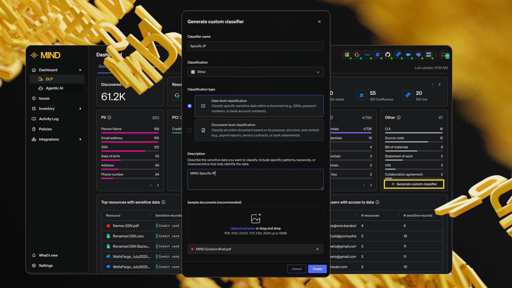Click the SDI Jira card icon

click(x=408, y=96)
